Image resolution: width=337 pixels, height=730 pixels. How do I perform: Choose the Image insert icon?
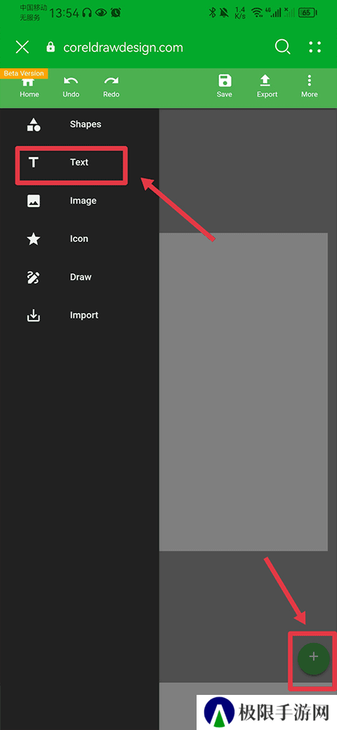34,201
